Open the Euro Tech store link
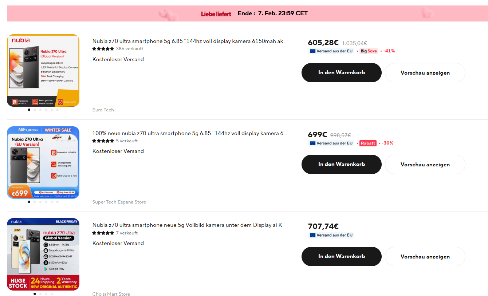 tap(103, 110)
